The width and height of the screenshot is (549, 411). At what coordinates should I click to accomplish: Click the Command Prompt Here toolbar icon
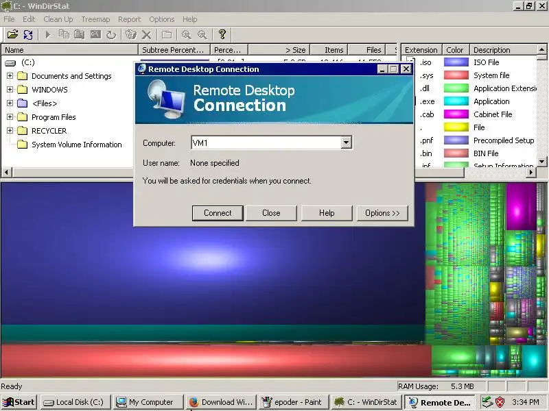95,34
